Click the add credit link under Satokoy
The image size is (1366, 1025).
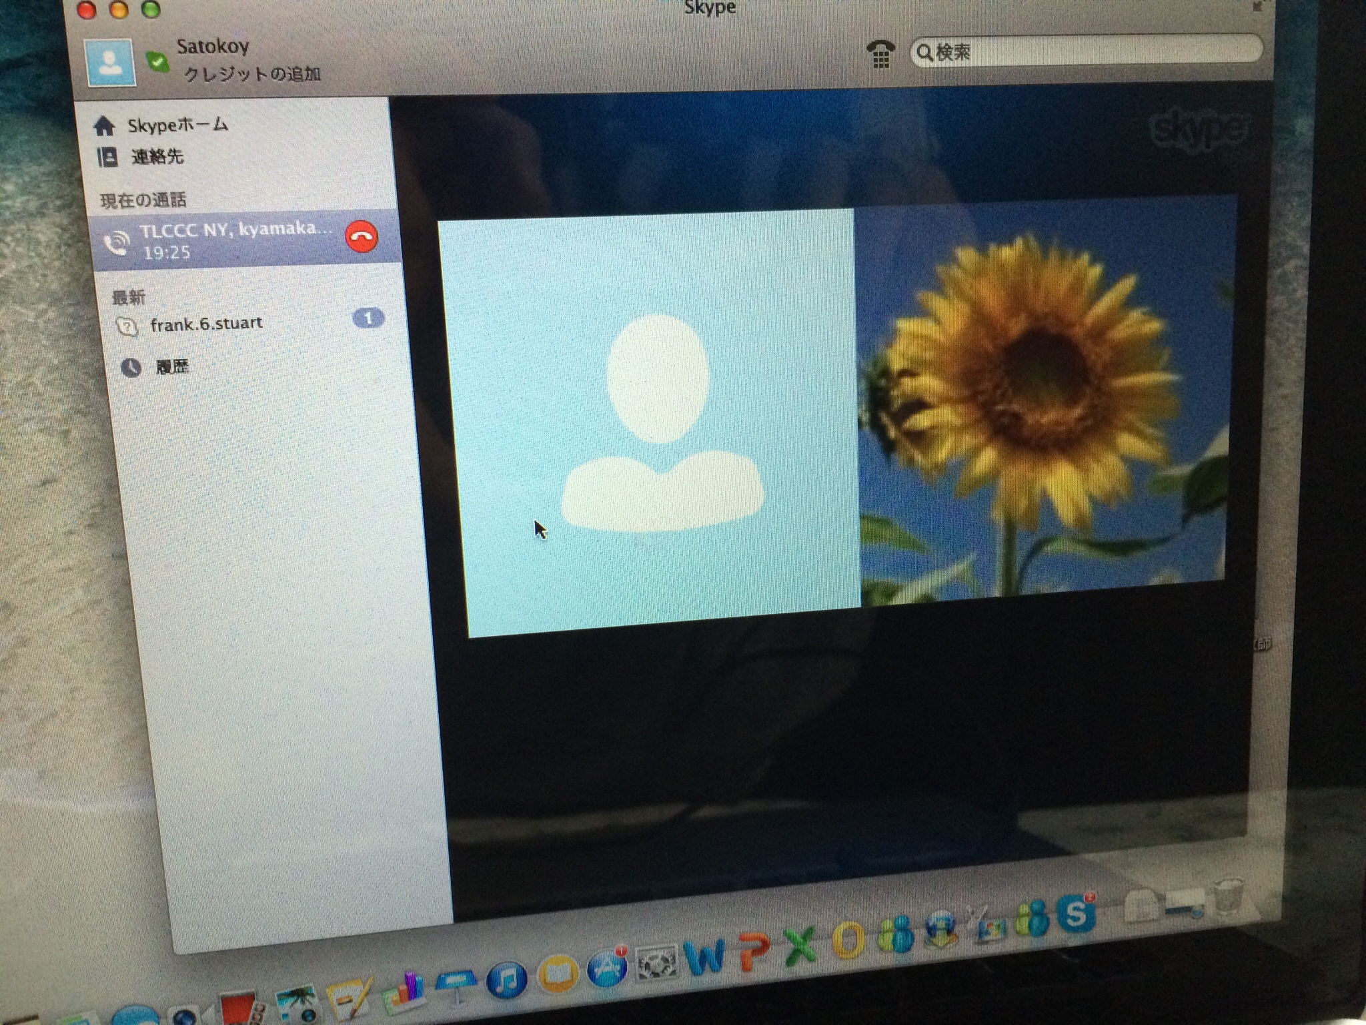pyautogui.click(x=252, y=74)
